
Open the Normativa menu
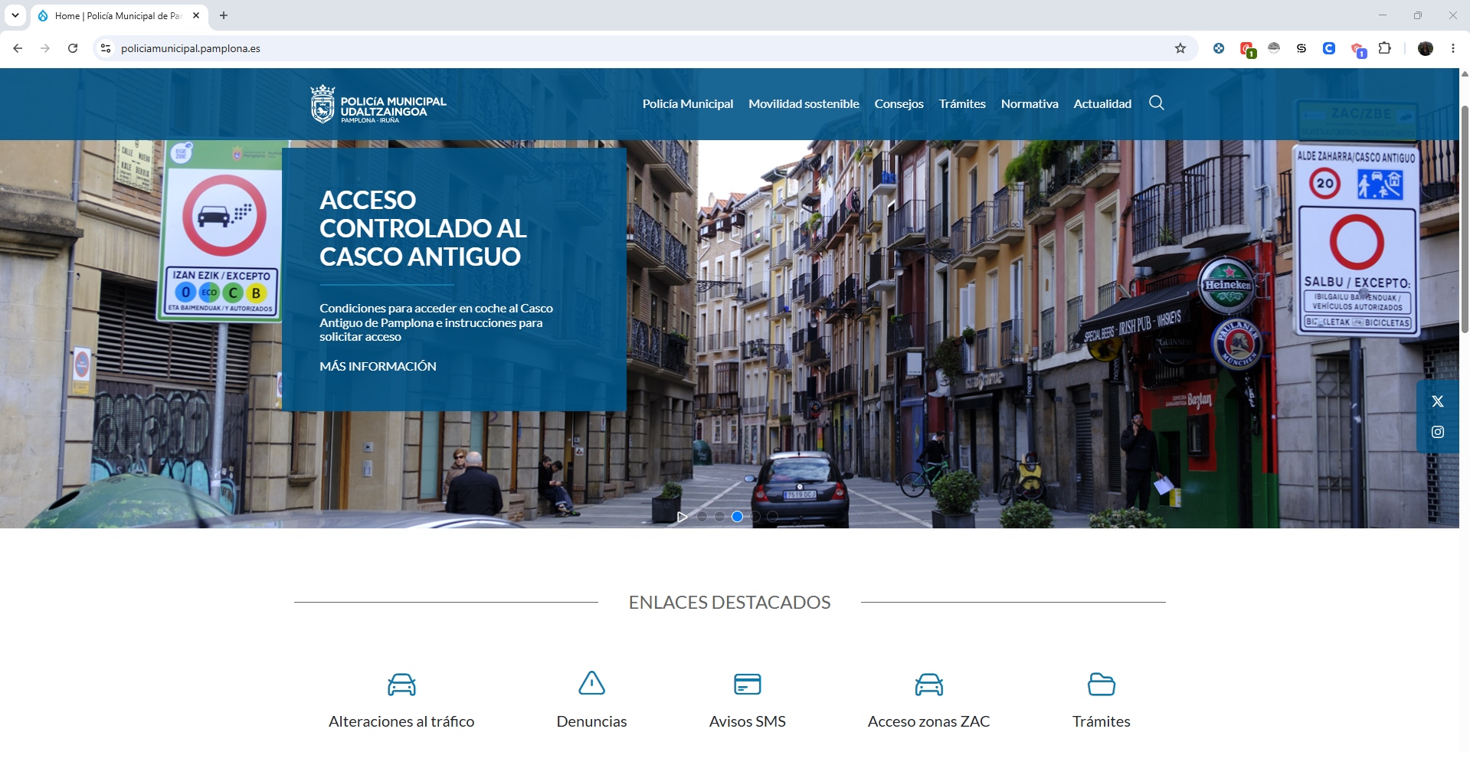[1029, 103]
